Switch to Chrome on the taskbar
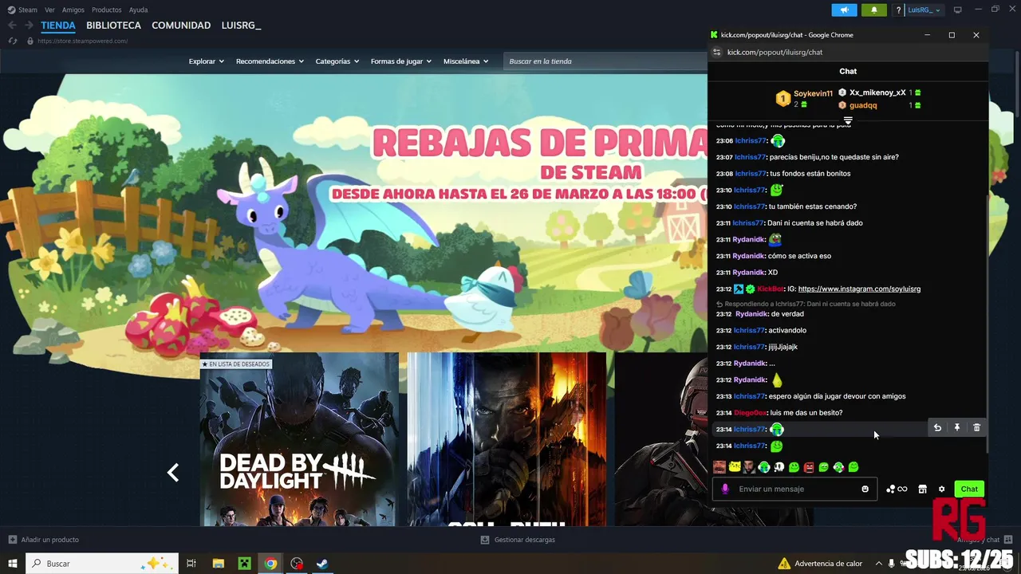 click(271, 564)
